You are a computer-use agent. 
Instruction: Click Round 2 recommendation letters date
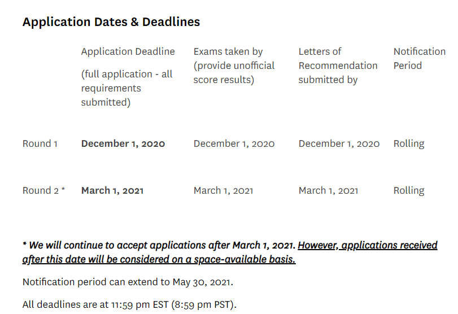click(x=328, y=190)
